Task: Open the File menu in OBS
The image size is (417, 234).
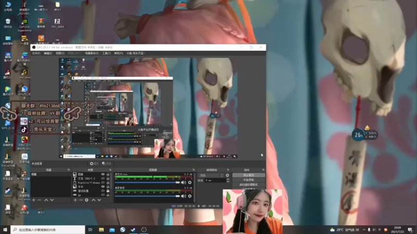Action: coord(36,54)
